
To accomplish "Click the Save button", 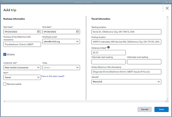I will (161, 109).
